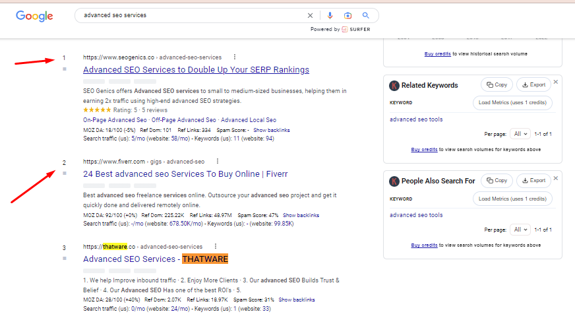This screenshot has height=320, width=575.
Task: Export the People Also Search For list
Action: coord(534,181)
